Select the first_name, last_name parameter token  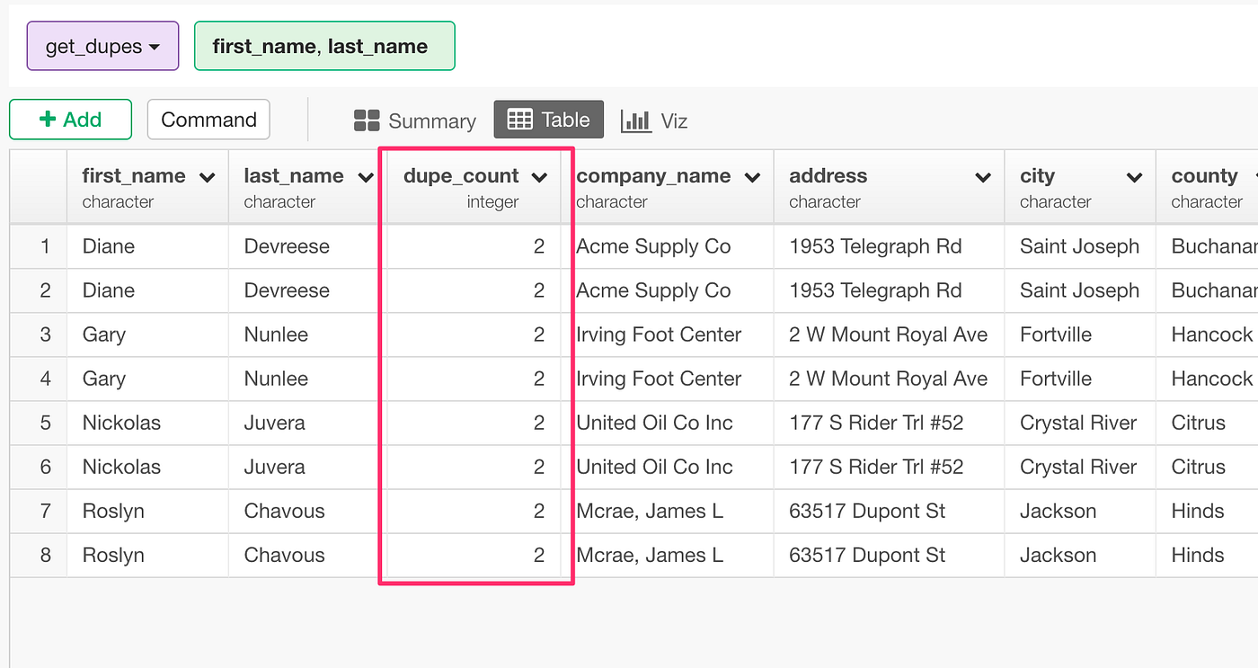coord(324,45)
